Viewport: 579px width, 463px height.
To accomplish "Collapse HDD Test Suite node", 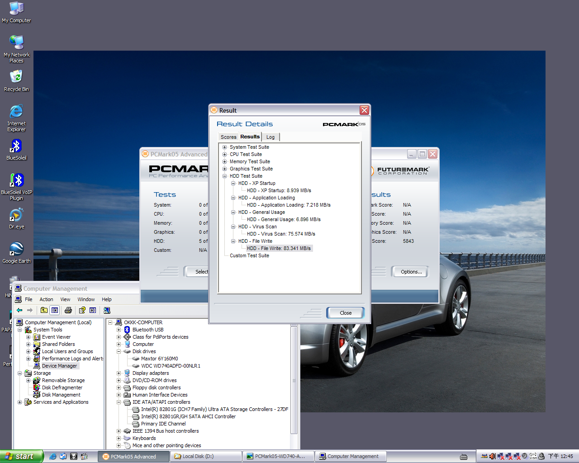I will 225,176.
